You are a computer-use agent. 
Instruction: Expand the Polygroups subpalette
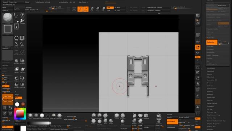pos(211,98)
